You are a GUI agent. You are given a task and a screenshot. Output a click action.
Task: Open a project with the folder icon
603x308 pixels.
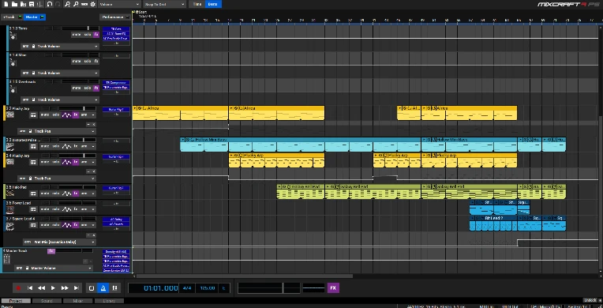(x=15, y=4)
